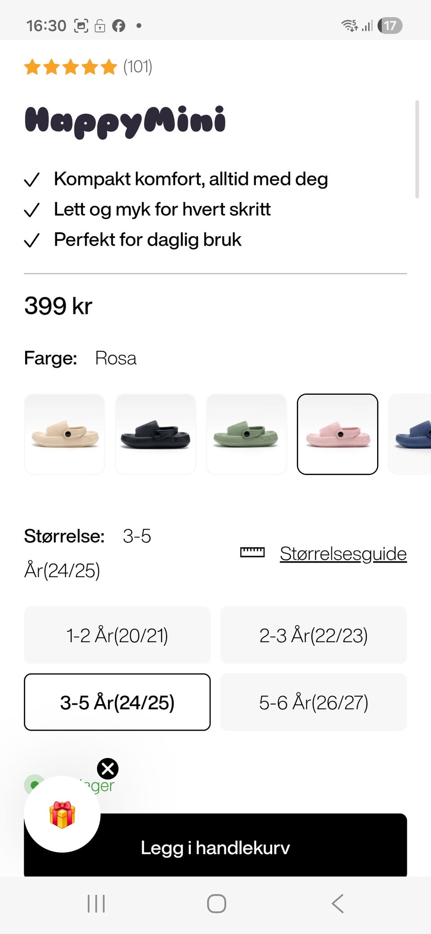Pick the beige sandal color swatch
Screen dimensions: 431x934
click(x=65, y=434)
